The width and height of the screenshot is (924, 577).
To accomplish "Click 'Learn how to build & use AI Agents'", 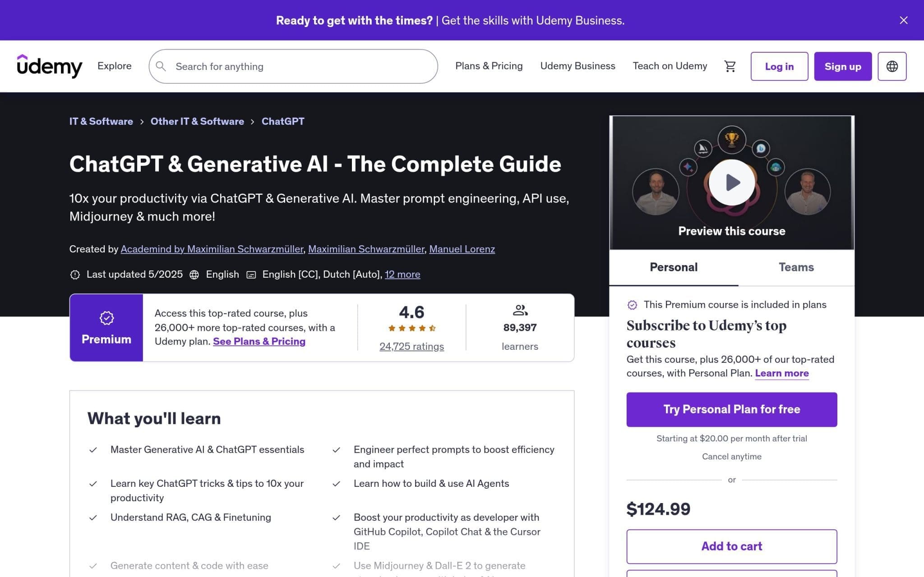I will (431, 484).
